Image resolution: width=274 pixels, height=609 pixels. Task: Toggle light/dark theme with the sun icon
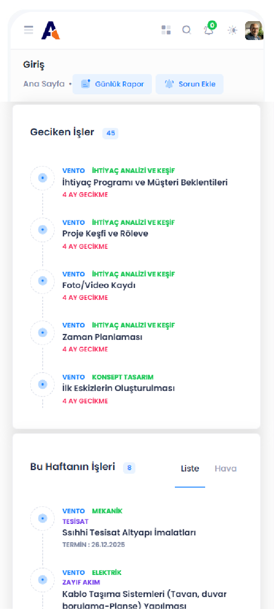tap(232, 30)
